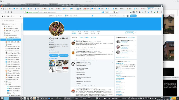Click the ダイレクト message button under bio
The image size is (179, 100).
(x=64, y=55)
